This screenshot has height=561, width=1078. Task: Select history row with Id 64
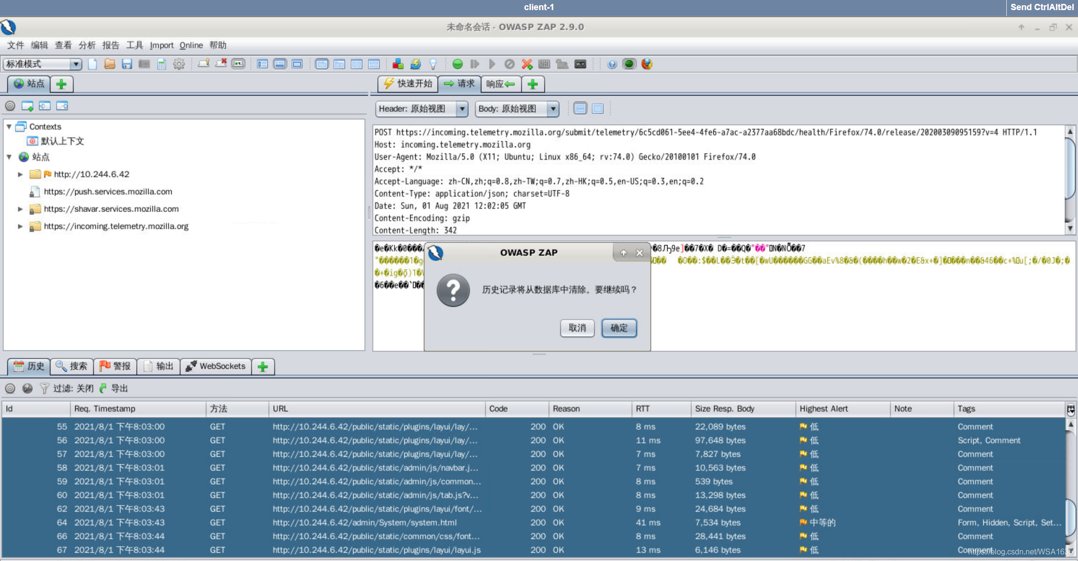[x=533, y=522]
